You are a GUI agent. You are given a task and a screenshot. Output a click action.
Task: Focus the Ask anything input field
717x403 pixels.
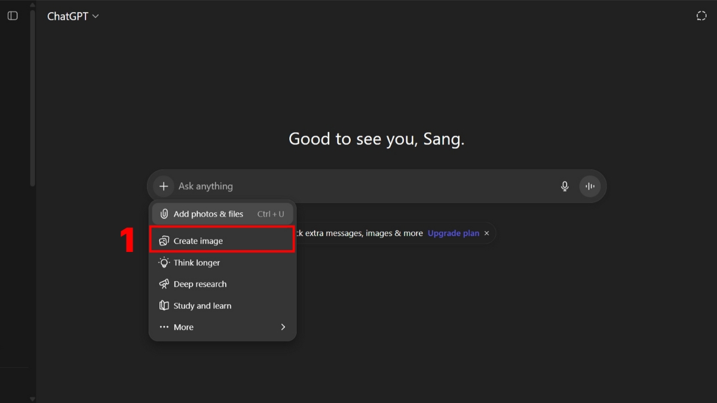[358, 186]
